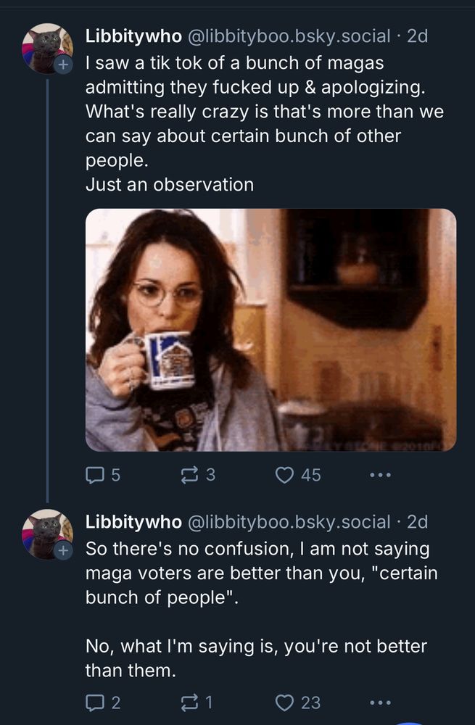
Task: Open the 2d timestamp on the first post
Action: pyautogui.click(x=417, y=36)
